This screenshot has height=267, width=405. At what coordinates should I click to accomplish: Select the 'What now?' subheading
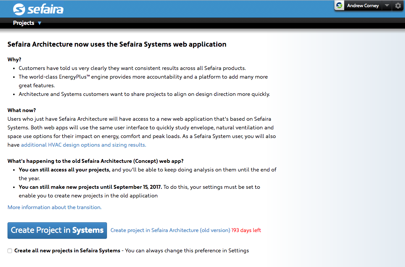click(22, 110)
